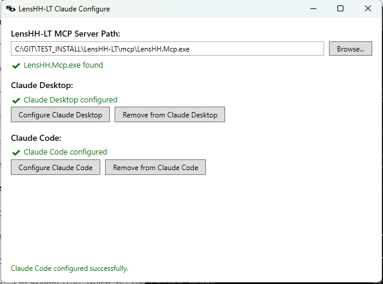Minimize the LensHH-LT Claude Configure window
Image resolution: width=383 pixels, height=284 pixels.
313,9
